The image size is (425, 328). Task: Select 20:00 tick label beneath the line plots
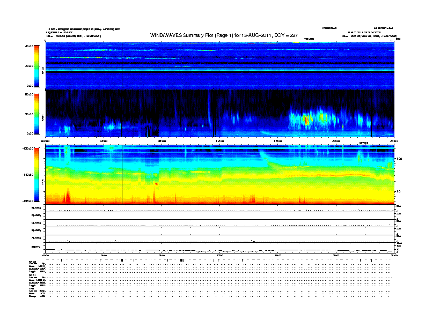coord(336,256)
